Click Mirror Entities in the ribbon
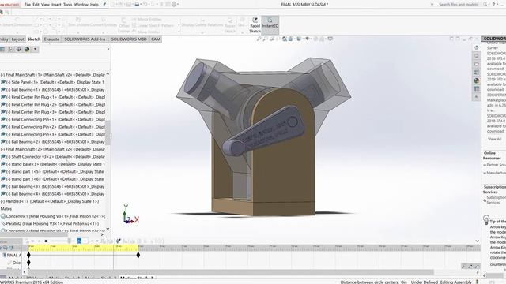The height and width of the screenshot is (284, 506). pos(147,19)
